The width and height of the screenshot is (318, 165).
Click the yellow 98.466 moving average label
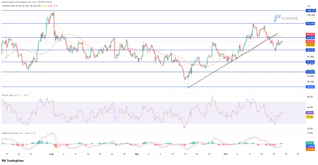point(311,45)
